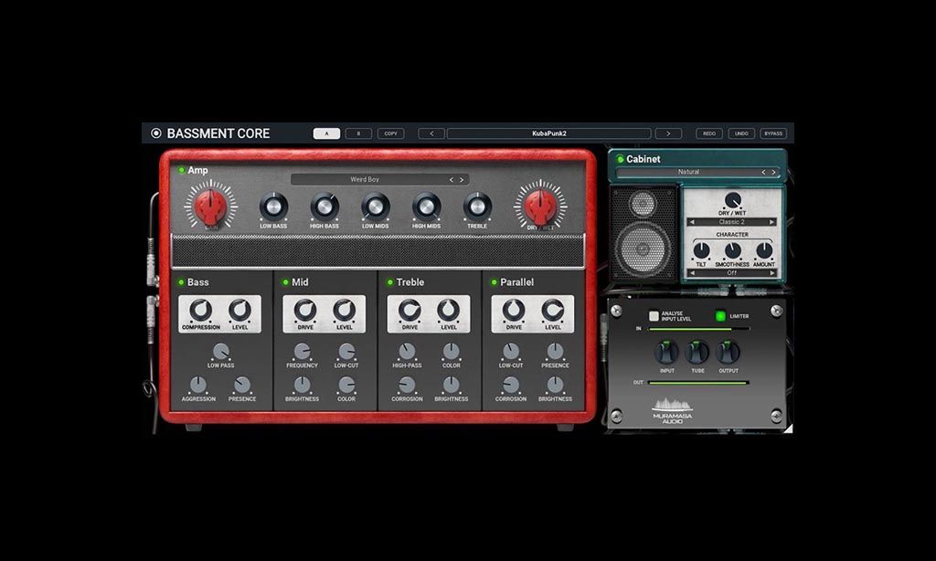This screenshot has width=936, height=561.
Task: Click the Parallel section Drive knob
Action: click(x=514, y=311)
